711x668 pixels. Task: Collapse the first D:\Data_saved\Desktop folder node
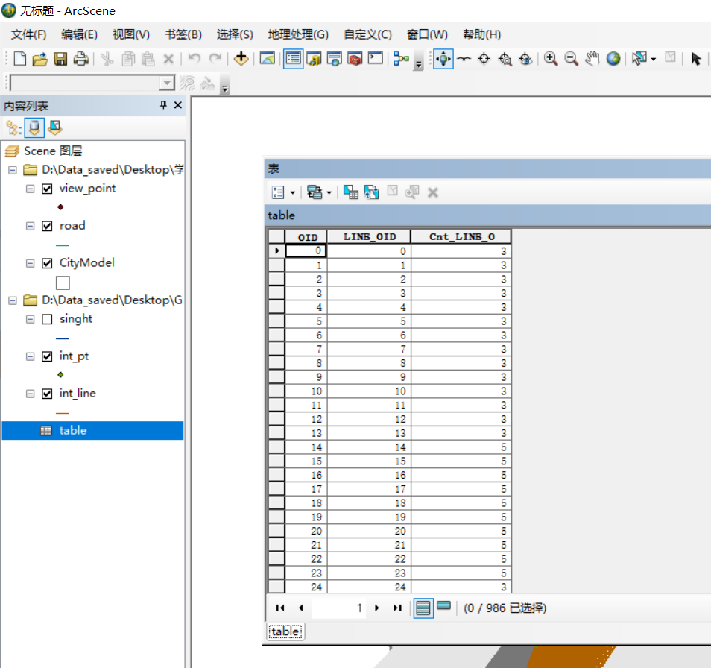13,170
